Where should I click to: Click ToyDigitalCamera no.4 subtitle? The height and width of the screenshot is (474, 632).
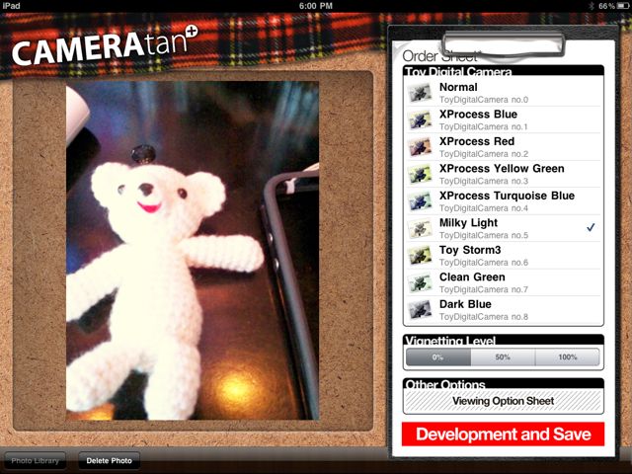pos(484,208)
